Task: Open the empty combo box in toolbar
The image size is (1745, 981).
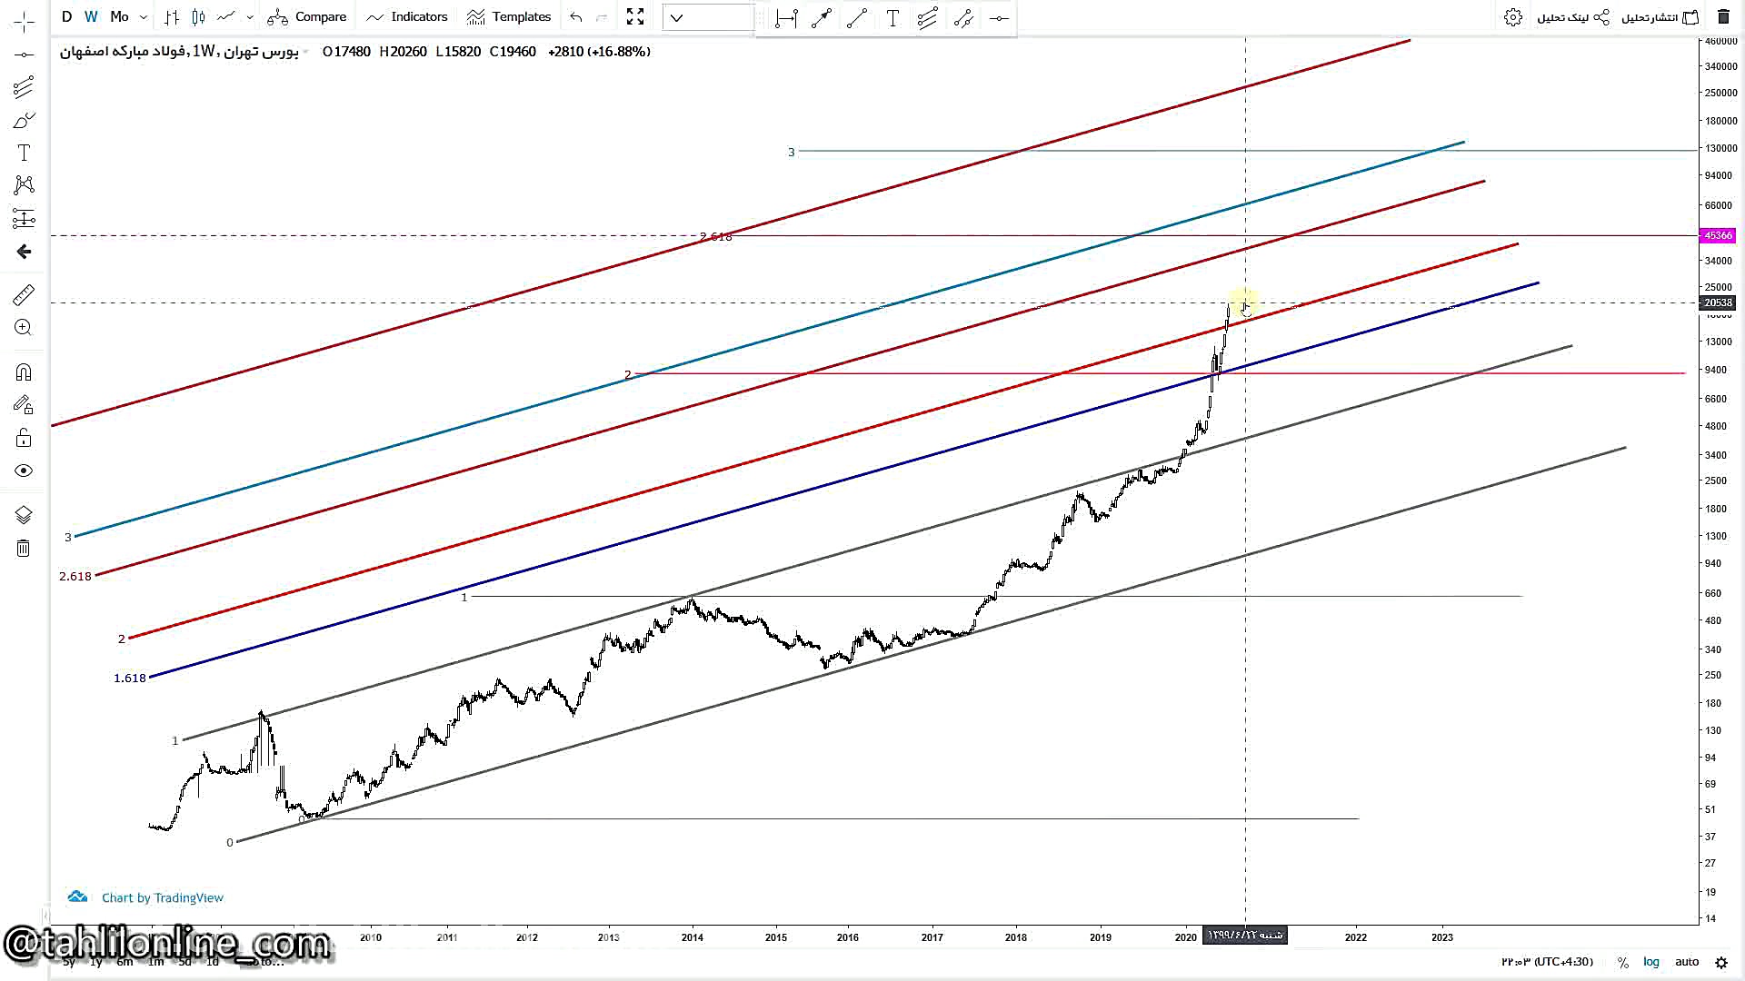Action: pyautogui.click(x=708, y=17)
